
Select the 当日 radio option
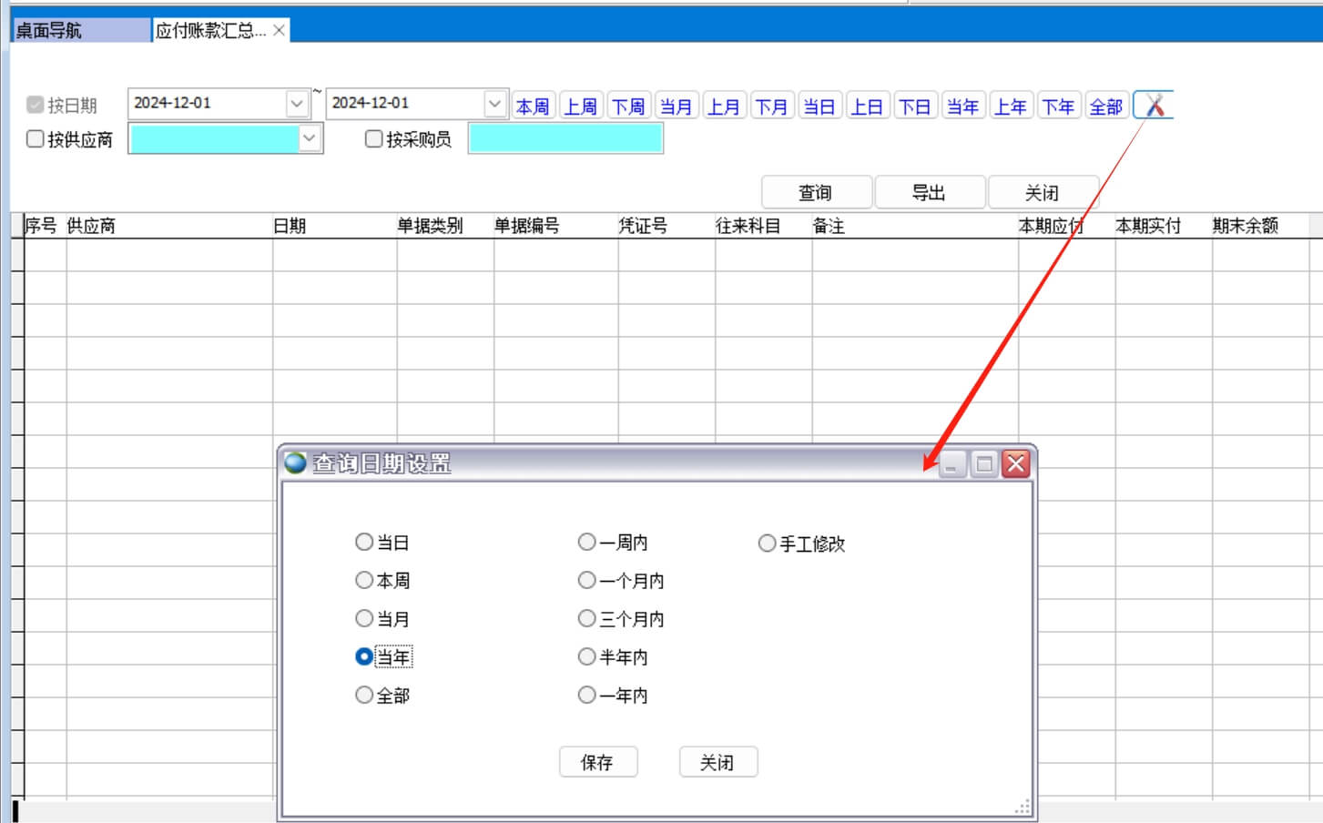click(364, 543)
